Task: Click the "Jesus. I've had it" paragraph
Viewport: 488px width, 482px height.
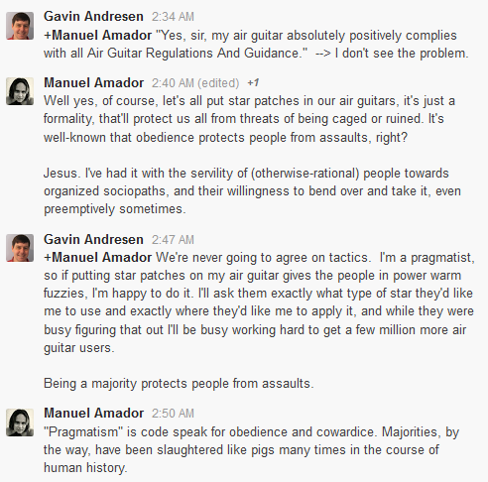Action: [252, 191]
